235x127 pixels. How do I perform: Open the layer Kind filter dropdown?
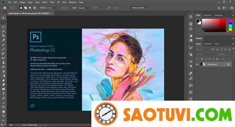pyautogui.click(x=203, y=49)
